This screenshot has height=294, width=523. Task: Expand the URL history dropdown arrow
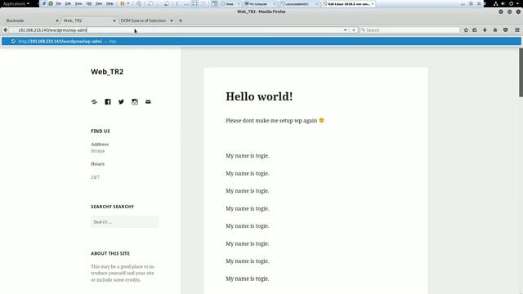[345, 30]
